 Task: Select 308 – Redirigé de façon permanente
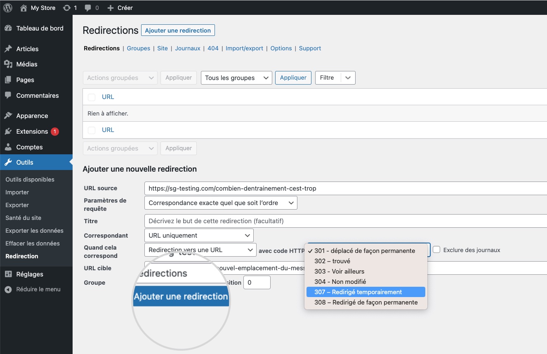click(366, 302)
